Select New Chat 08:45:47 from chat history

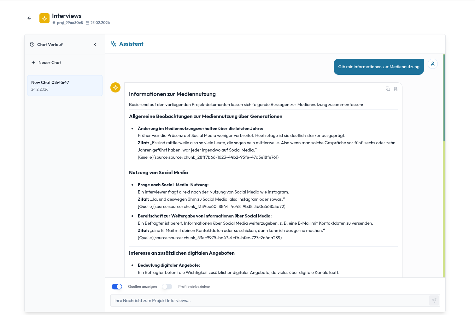click(65, 86)
